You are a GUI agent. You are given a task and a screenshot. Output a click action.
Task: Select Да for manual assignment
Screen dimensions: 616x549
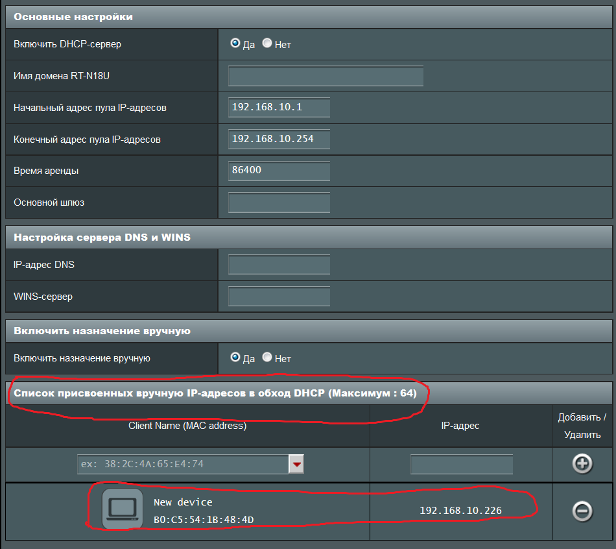click(235, 358)
